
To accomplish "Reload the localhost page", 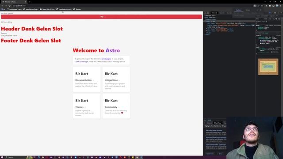I will [9, 6].
